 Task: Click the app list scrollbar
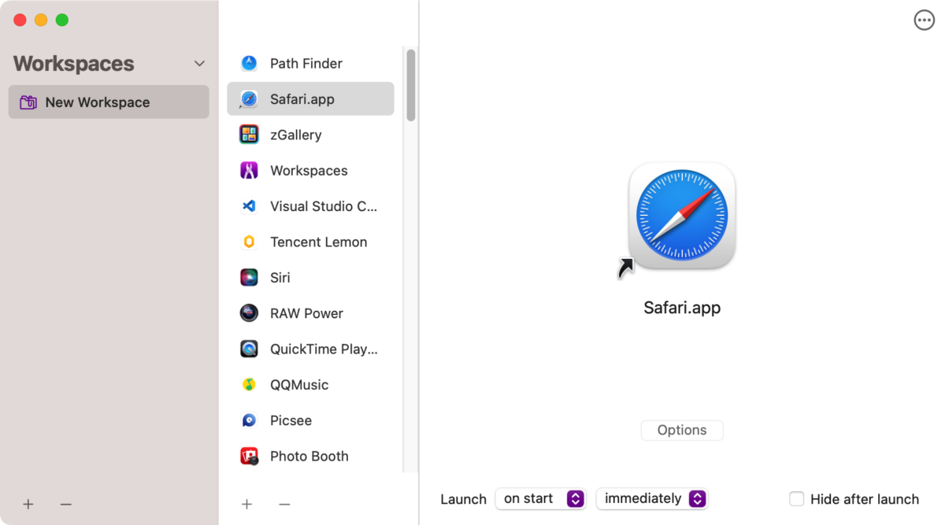410,85
